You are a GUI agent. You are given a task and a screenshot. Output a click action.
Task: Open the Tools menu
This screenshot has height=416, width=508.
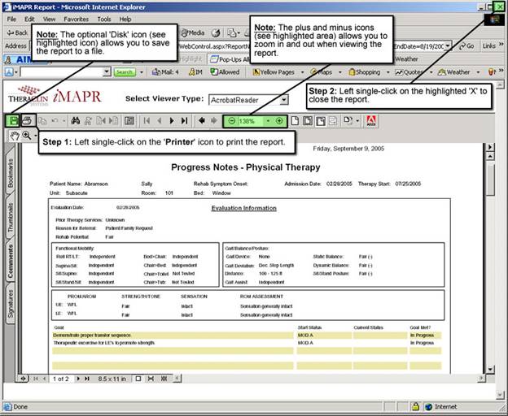pyautogui.click(x=104, y=19)
